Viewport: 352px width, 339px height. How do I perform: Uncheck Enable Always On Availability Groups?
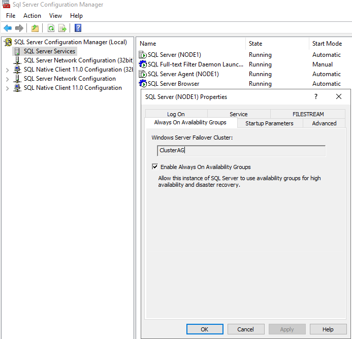coord(155,166)
